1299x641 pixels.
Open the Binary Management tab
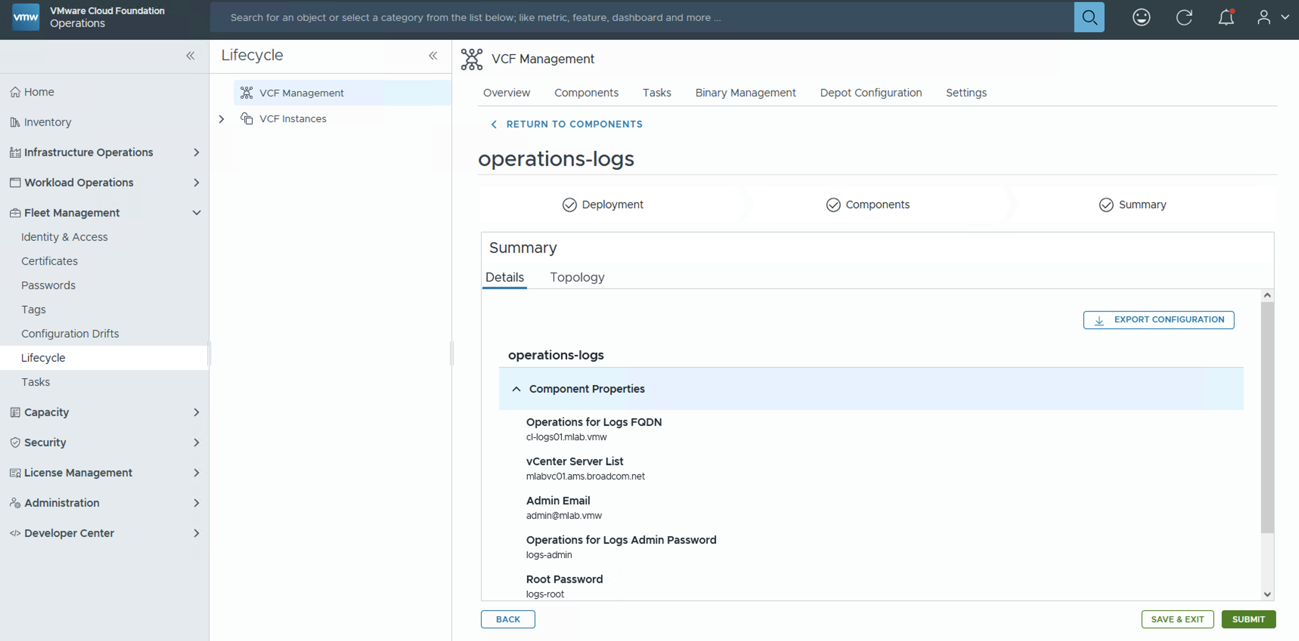(745, 93)
